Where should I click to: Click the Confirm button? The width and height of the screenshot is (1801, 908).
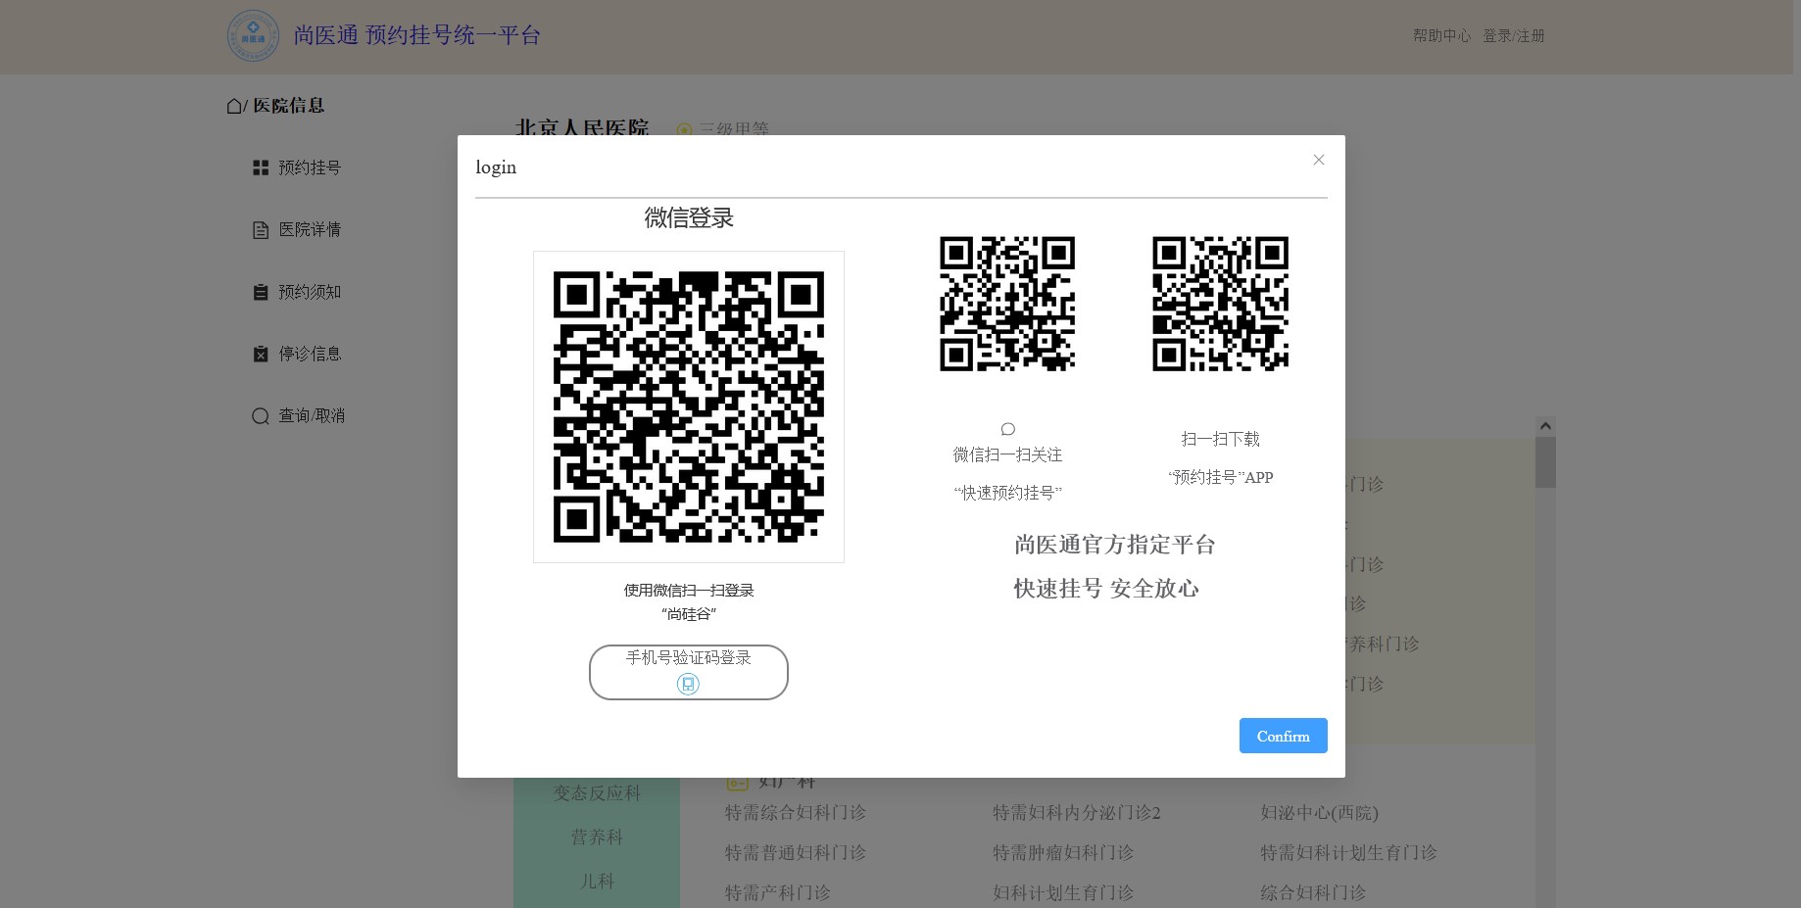(x=1283, y=736)
